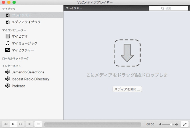Click the 00:00 elapsed time display
190x128 pixels.
pyautogui.click(x=150, y=124)
